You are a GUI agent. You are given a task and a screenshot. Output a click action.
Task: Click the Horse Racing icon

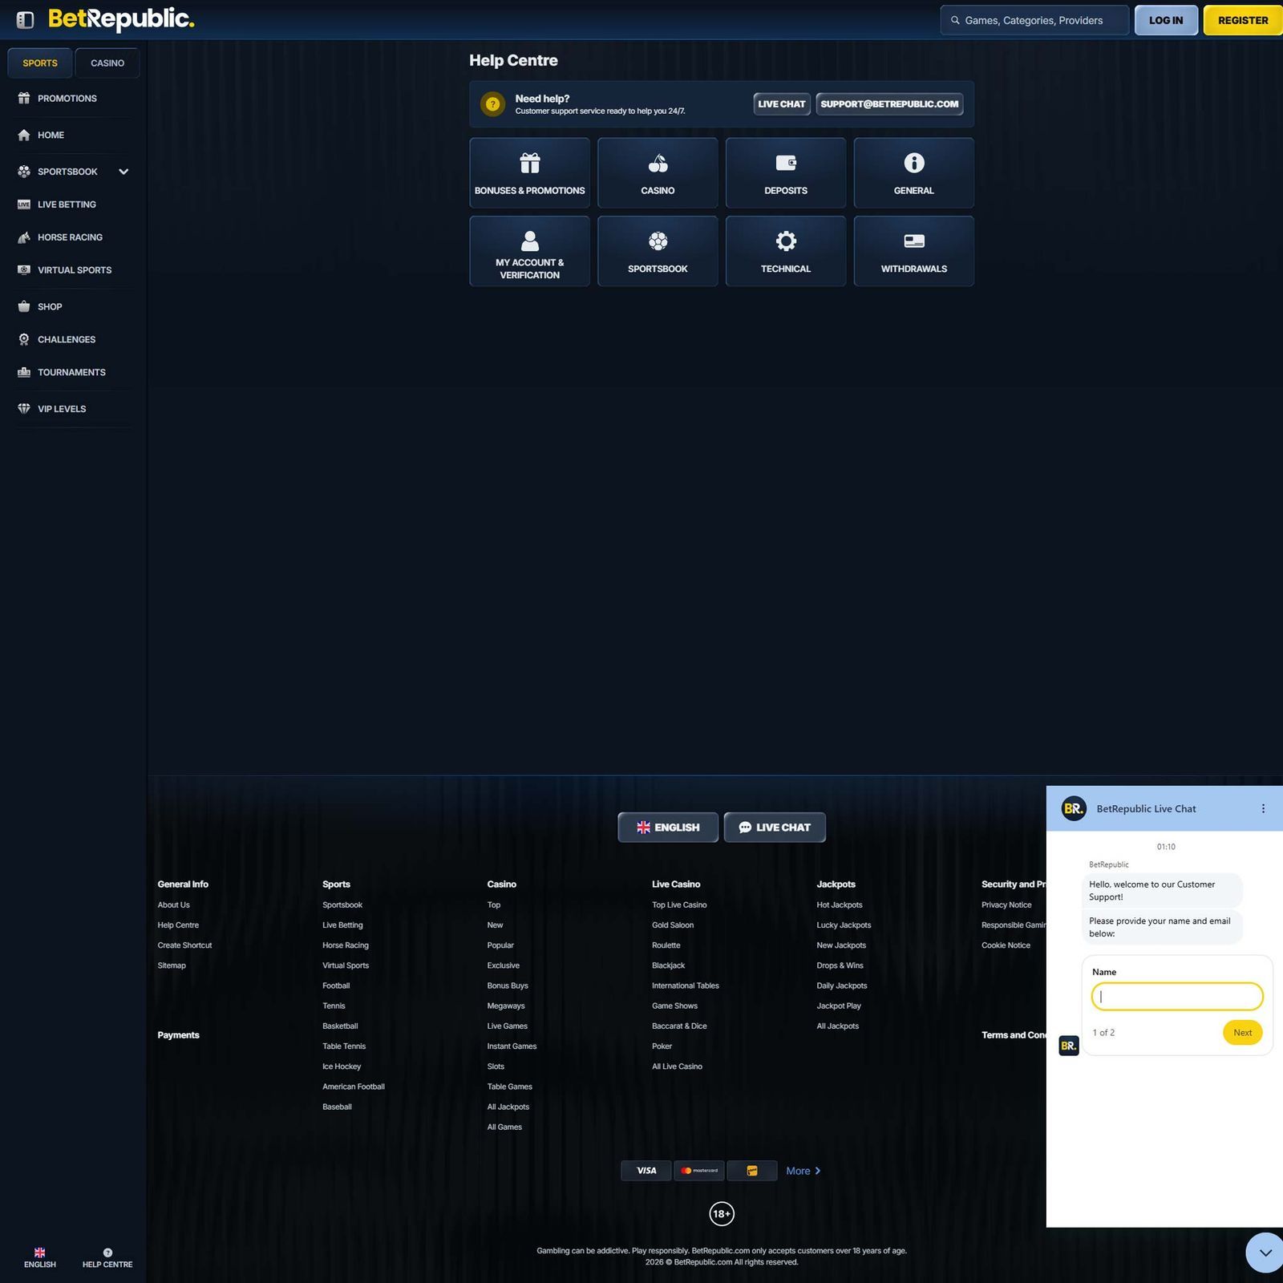24,237
